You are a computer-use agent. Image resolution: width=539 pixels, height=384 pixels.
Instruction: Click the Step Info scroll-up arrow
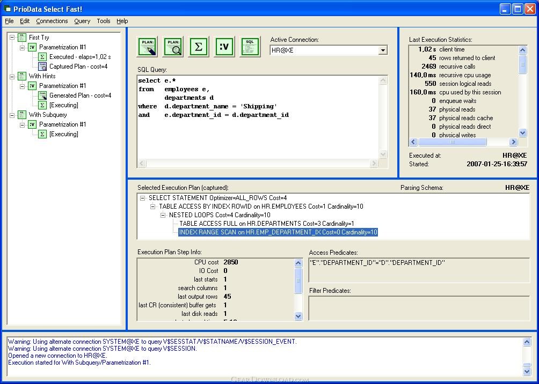point(298,263)
